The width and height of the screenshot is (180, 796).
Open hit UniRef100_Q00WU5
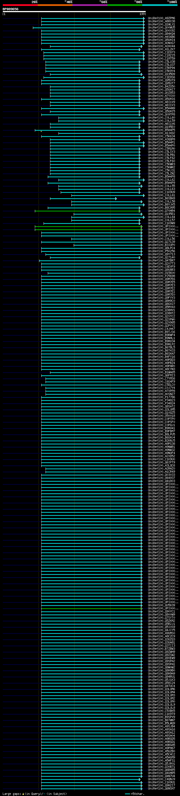pyautogui.click(x=161, y=27)
